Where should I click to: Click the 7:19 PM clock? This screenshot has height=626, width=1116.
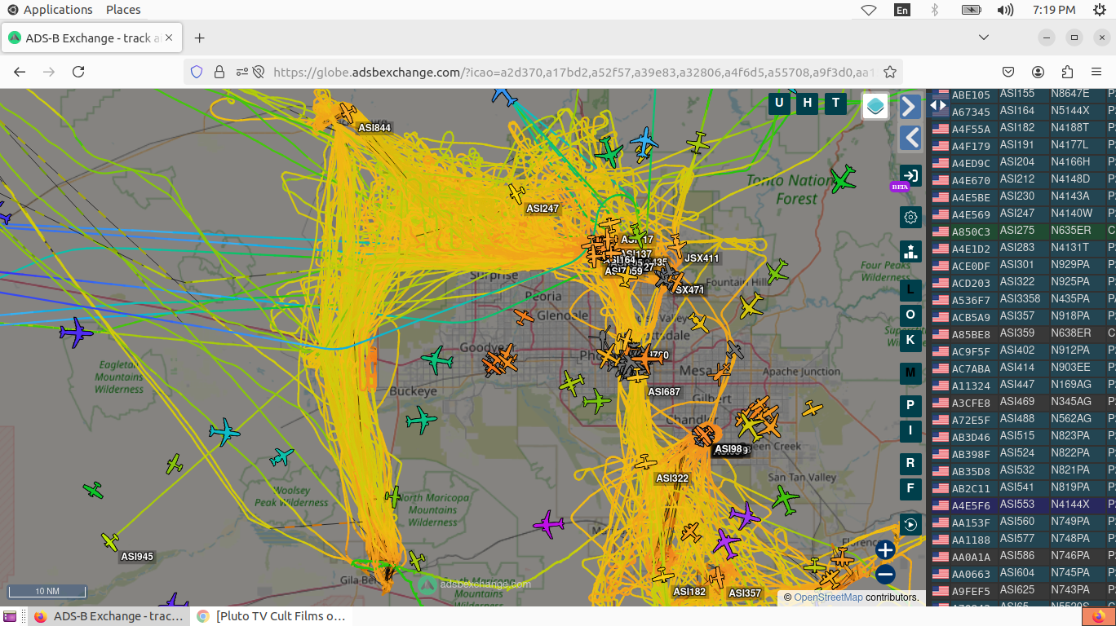[x=1054, y=10]
